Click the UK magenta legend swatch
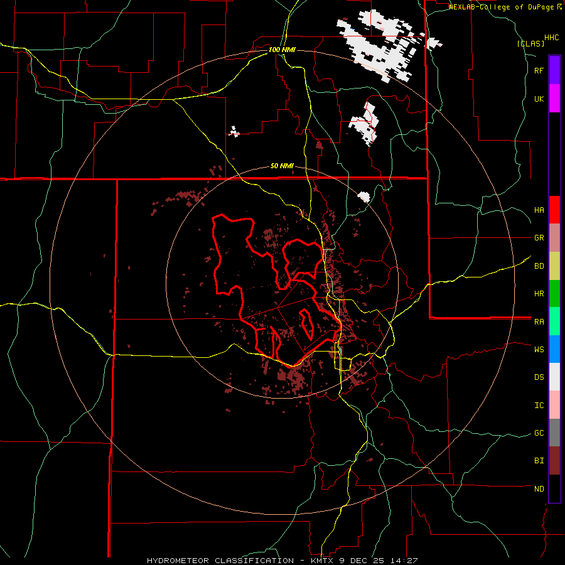The width and height of the screenshot is (565, 565). [x=554, y=99]
